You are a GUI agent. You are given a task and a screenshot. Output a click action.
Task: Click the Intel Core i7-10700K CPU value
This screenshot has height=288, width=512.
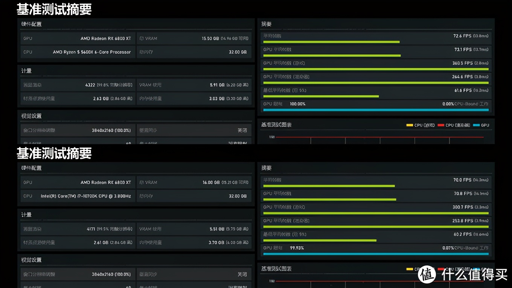[86, 196]
